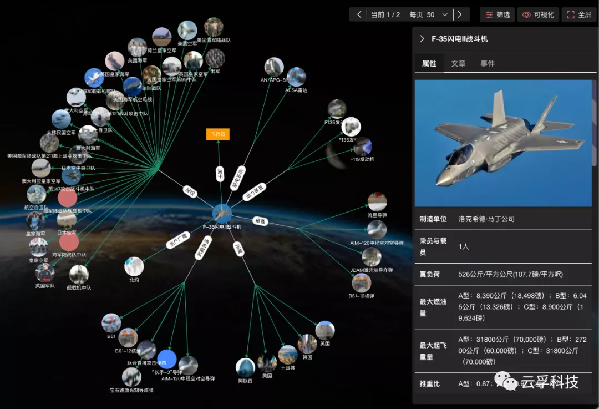
Task: Click the 阿联酋 country node
Action: point(245,367)
